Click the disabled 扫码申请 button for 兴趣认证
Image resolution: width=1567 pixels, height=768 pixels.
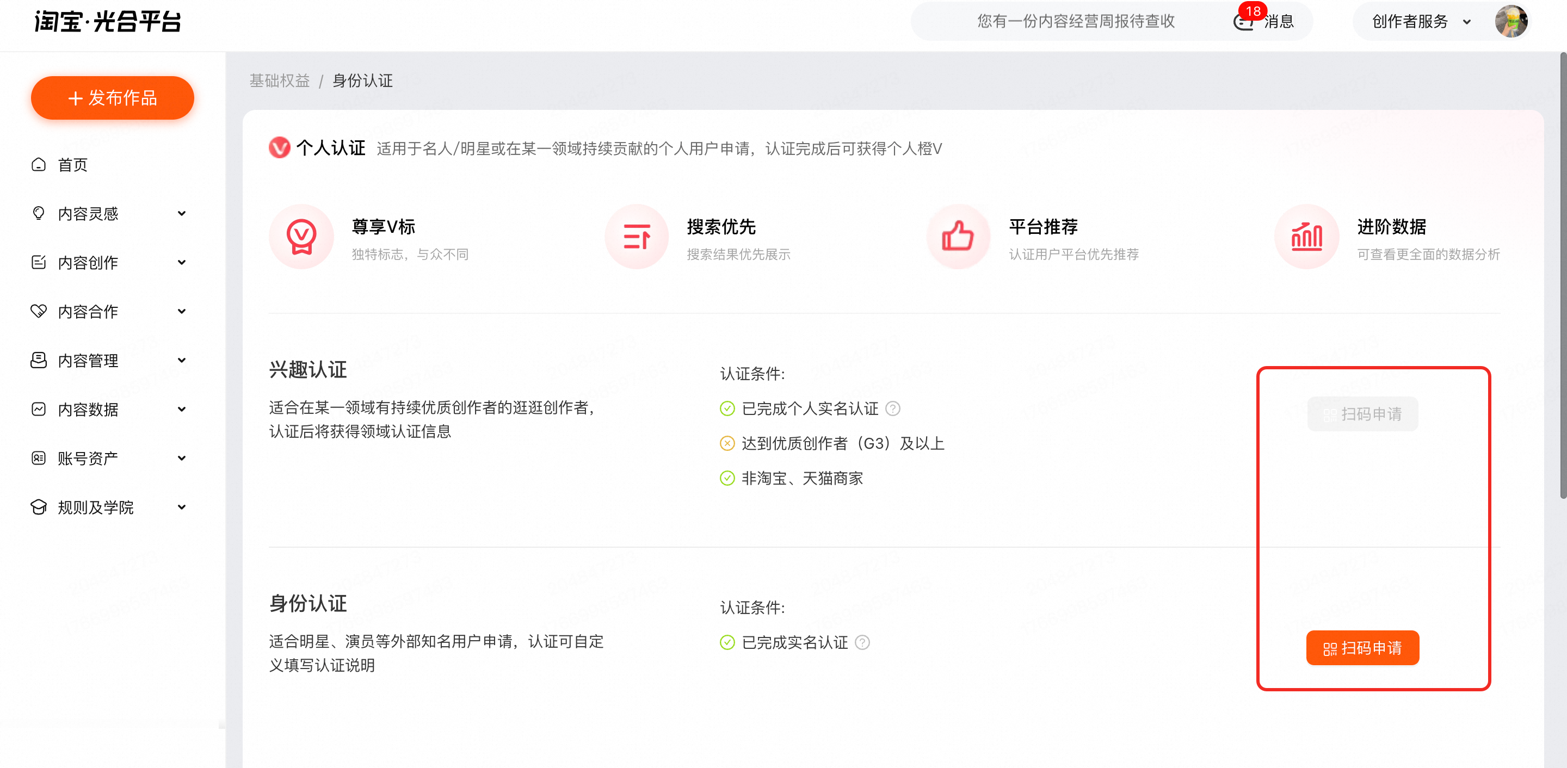(x=1362, y=414)
